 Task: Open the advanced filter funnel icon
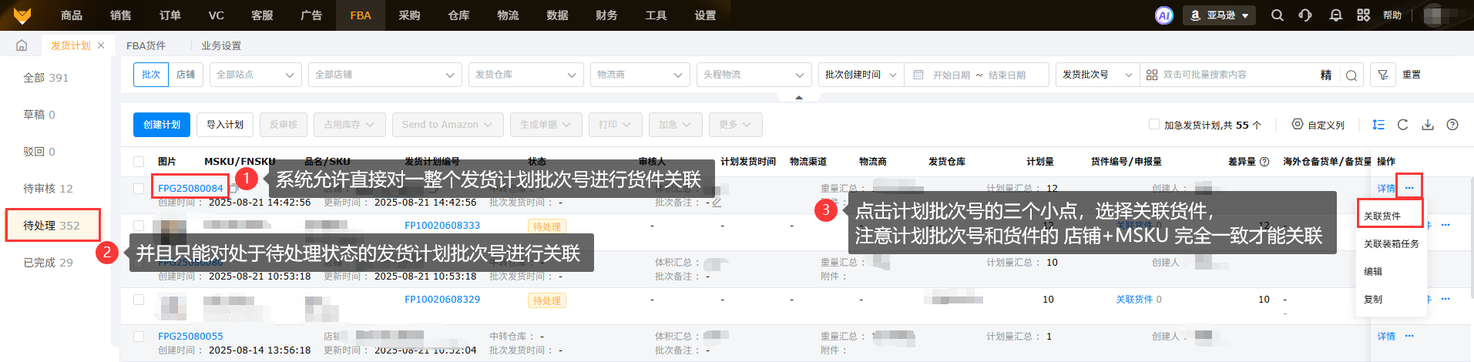click(x=1383, y=75)
